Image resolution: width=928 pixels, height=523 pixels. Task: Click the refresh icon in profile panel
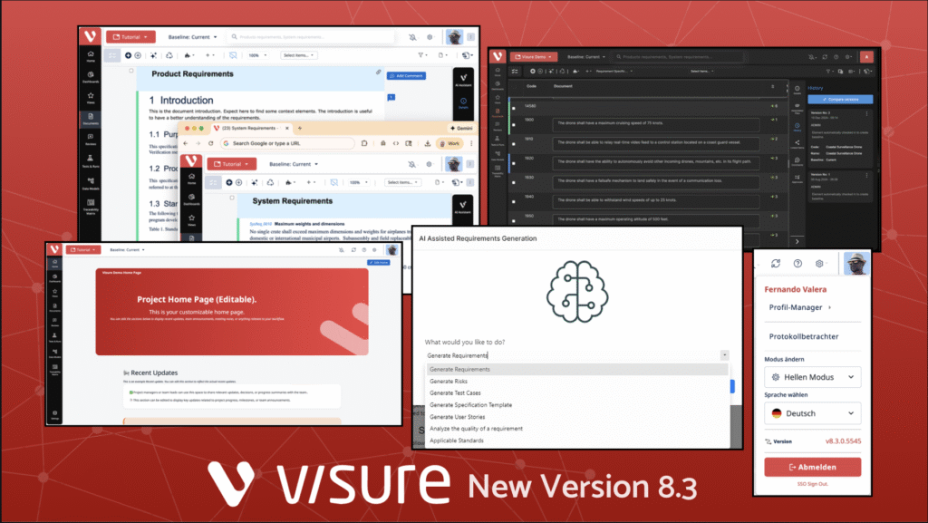pyautogui.click(x=776, y=264)
